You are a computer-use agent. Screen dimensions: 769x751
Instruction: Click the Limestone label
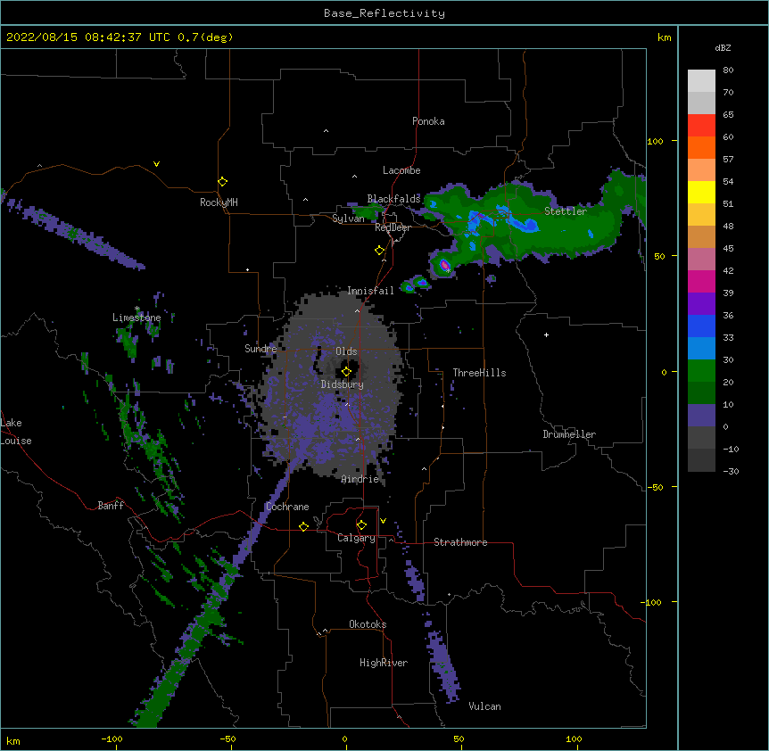point(136,318)
